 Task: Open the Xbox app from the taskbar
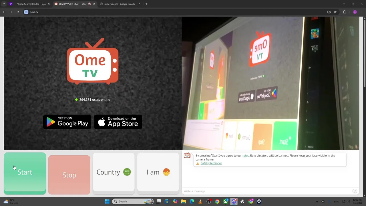click(x=226, y=201)
